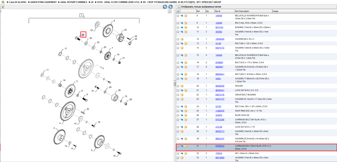Go to next diagram with forward arrow

(170, 7)
